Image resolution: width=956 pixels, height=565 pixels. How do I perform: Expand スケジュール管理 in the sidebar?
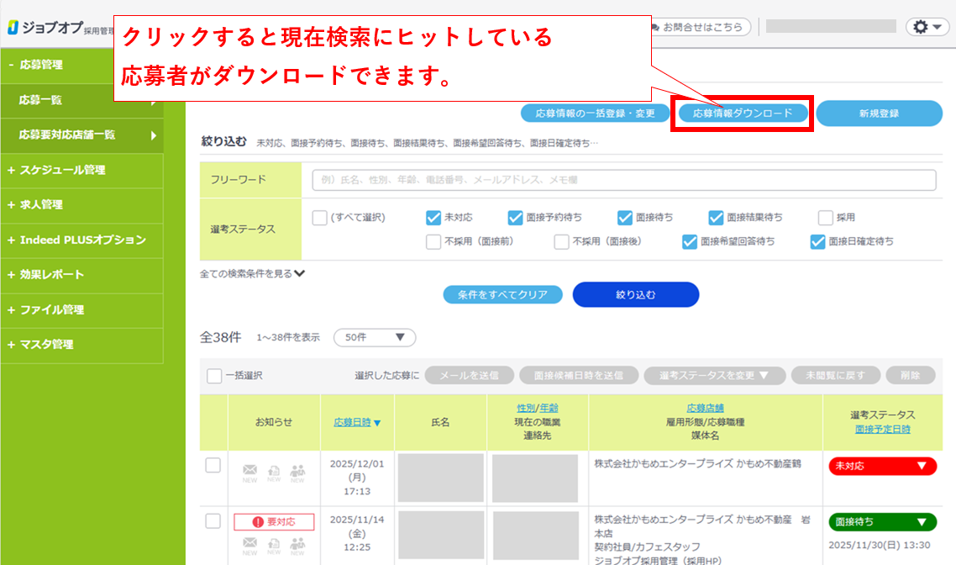coord(63,170)
